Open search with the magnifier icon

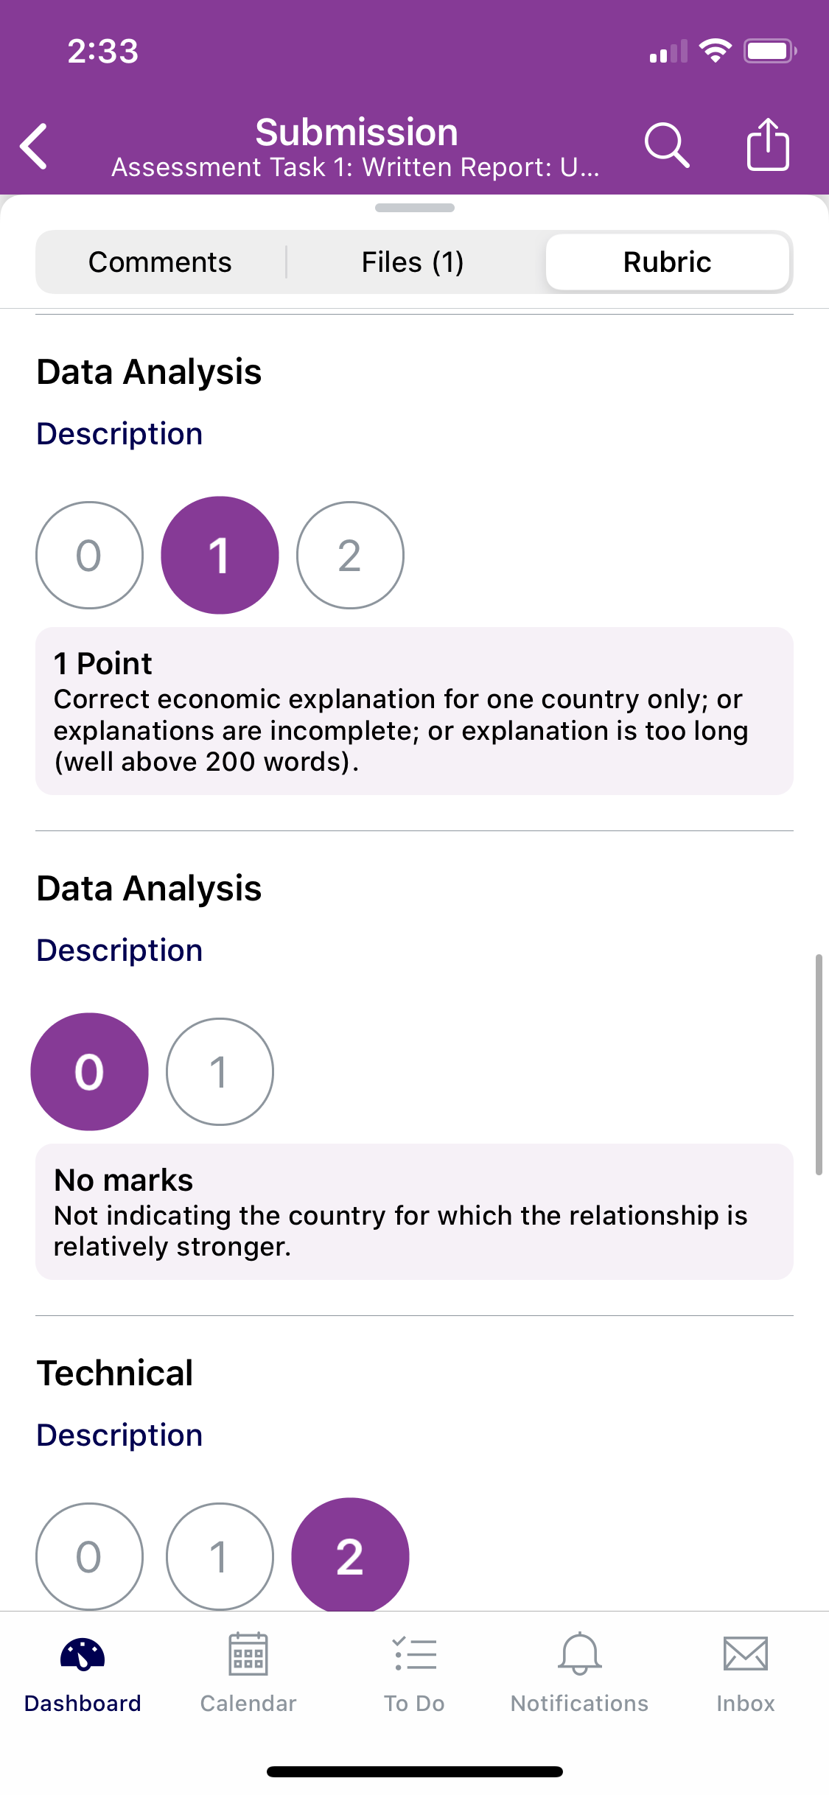pos(667,145)
